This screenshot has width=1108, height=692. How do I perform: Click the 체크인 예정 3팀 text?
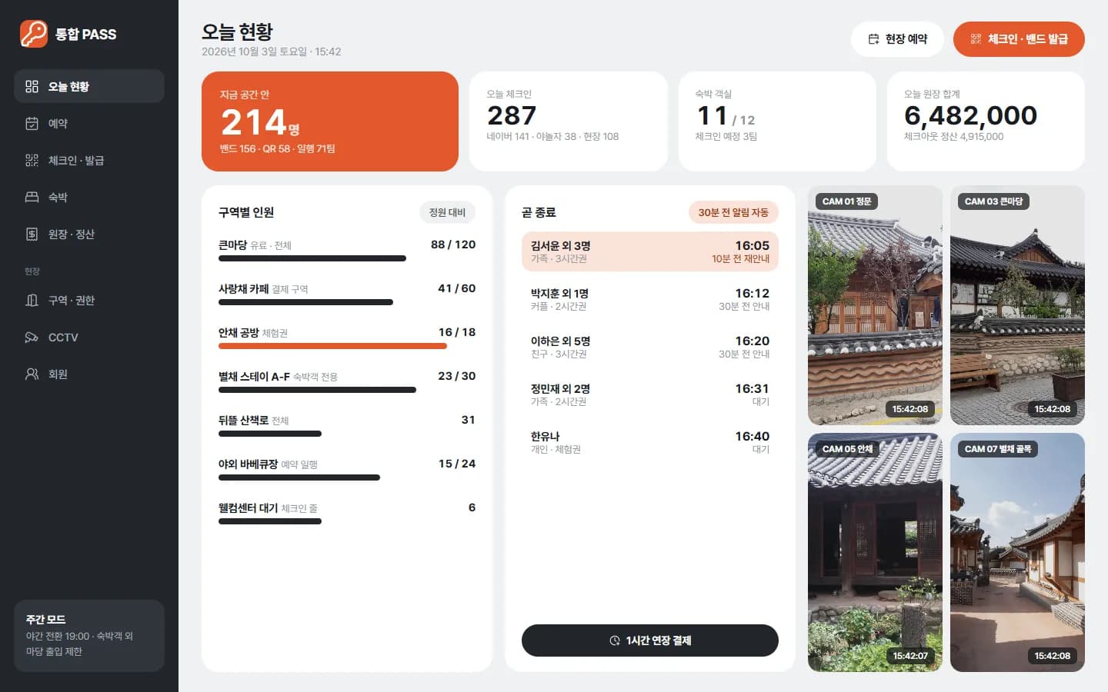pyautogui.click(x=726, y=136)
